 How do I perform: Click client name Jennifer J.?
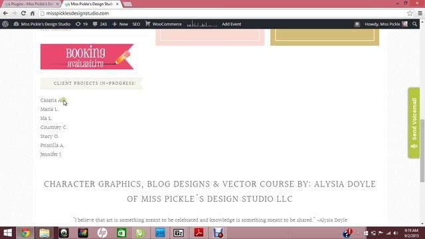(51, 155)
